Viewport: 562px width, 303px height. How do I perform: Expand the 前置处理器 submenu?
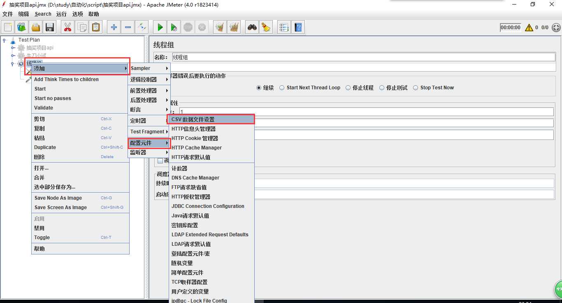pyautogui.click(x=149, y=91)
